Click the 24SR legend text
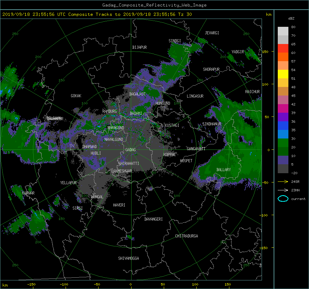This screenshot has height=289, width=309. (295, 181)
